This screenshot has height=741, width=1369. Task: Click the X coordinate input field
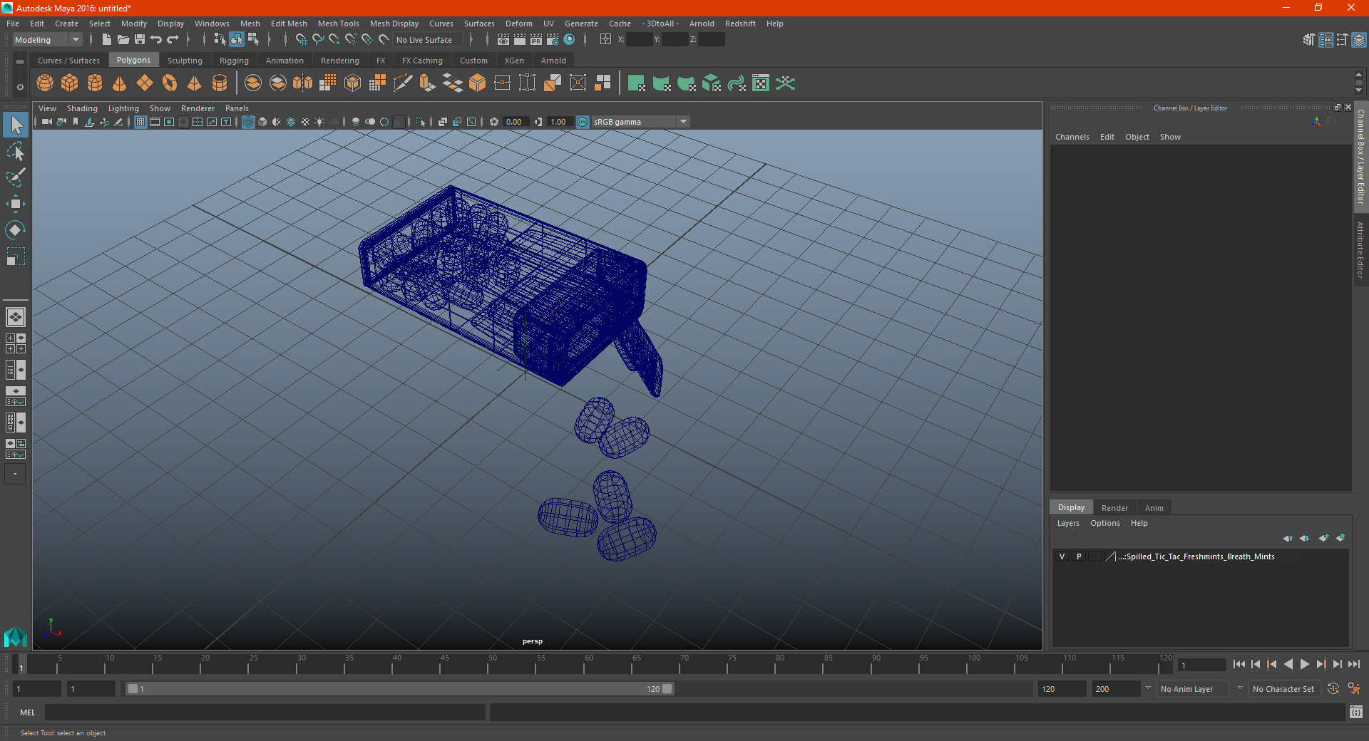[x=639, y=40]
